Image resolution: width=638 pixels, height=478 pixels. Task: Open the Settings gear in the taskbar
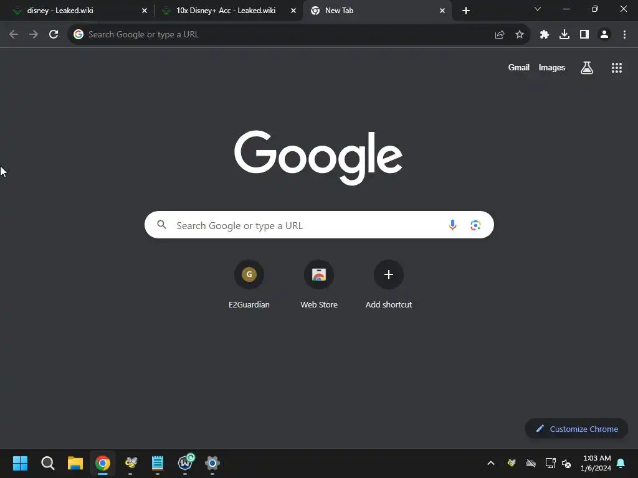[x=212, y=463]
